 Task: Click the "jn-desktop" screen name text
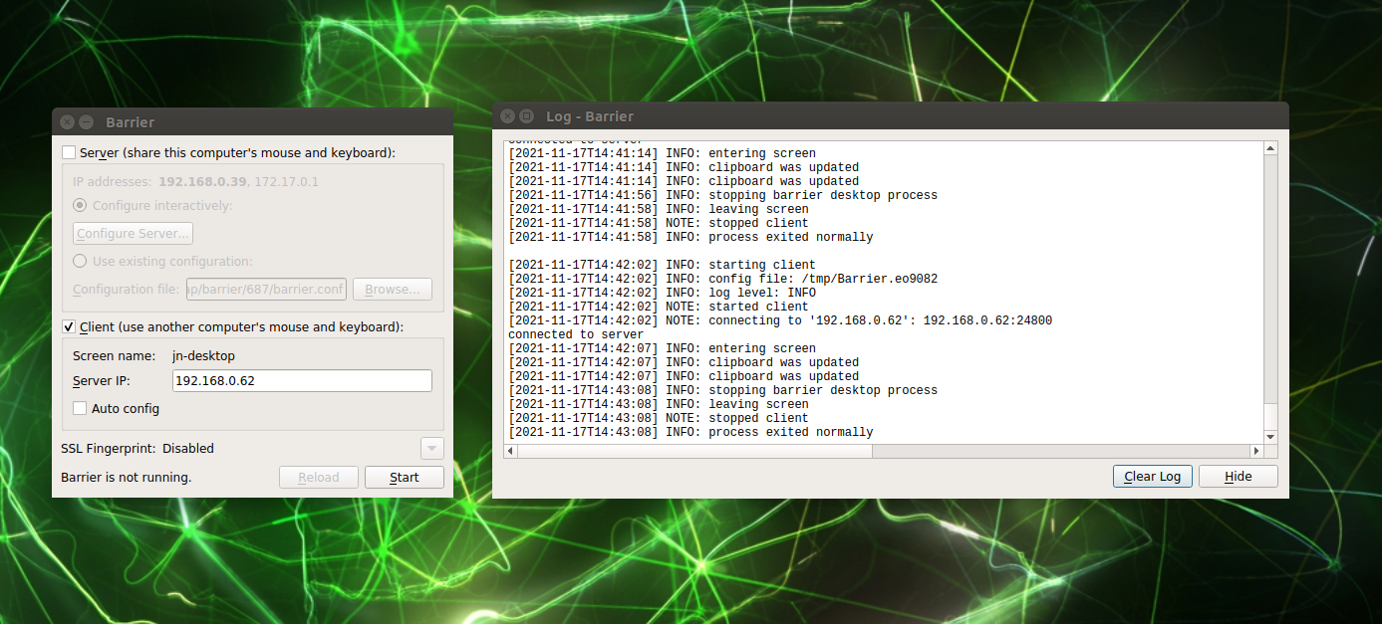[203, 355]
